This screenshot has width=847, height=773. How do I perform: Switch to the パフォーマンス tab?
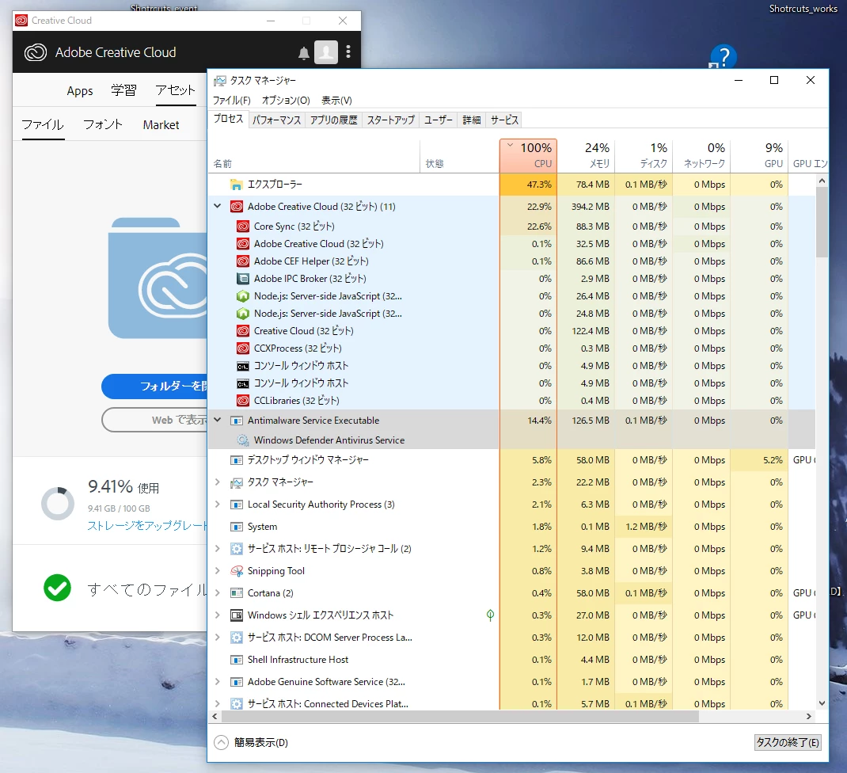coord(276,120)
